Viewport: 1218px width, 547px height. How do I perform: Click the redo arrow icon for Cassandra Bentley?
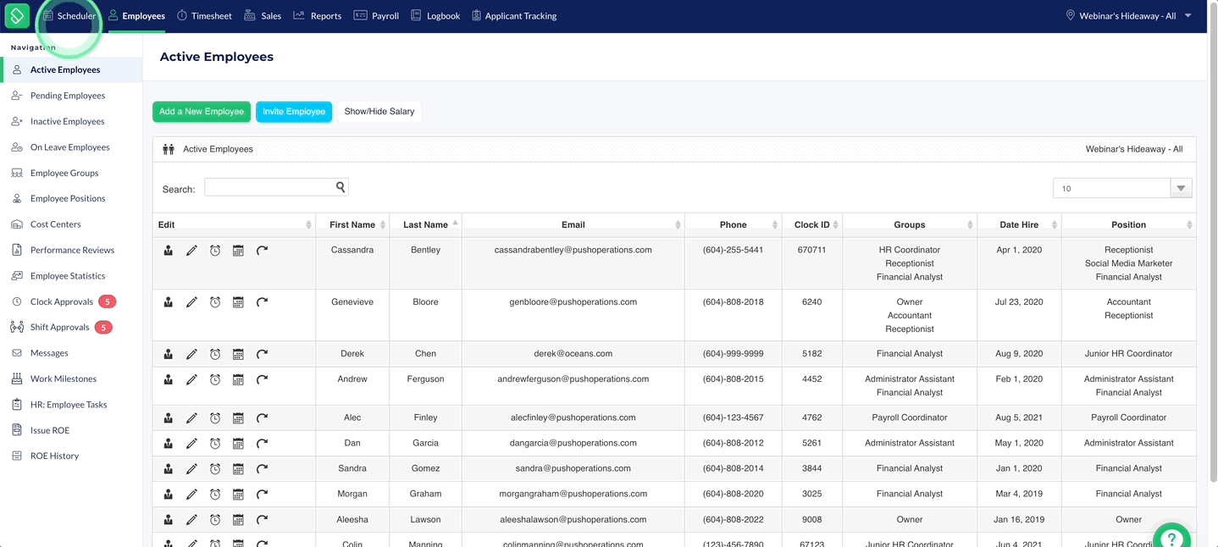[x=262, y=251]
